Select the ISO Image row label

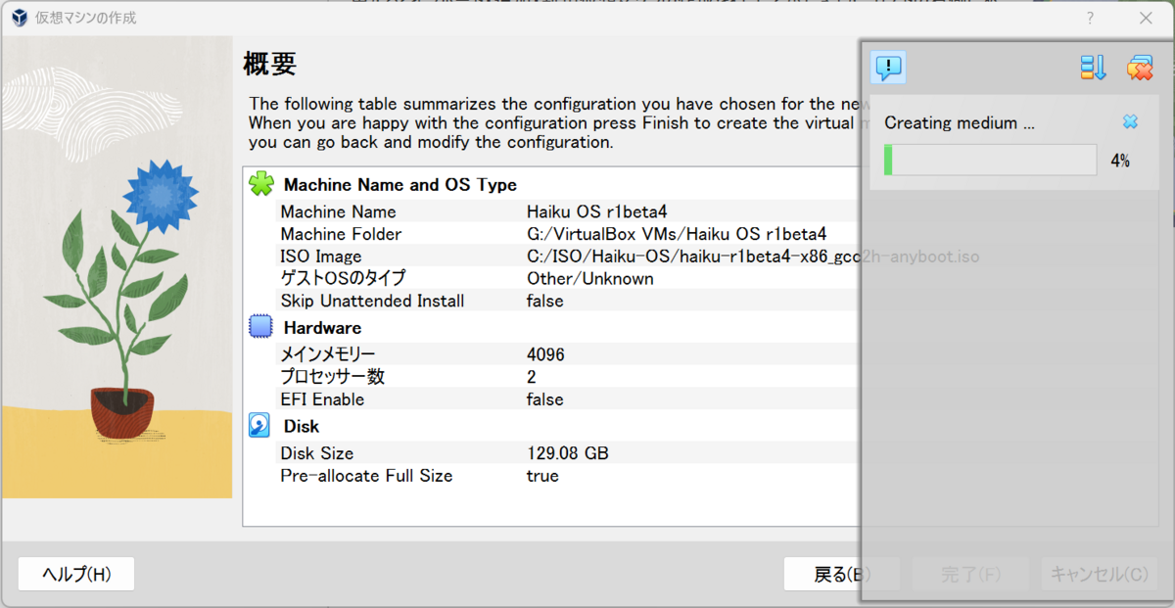pyautogui.click(x=321, y=257)
